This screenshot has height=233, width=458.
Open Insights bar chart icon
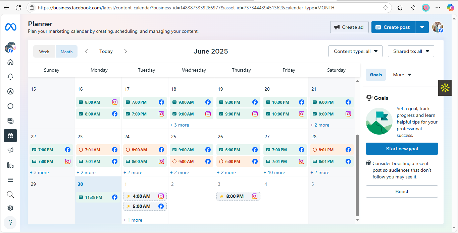[10, 165]
